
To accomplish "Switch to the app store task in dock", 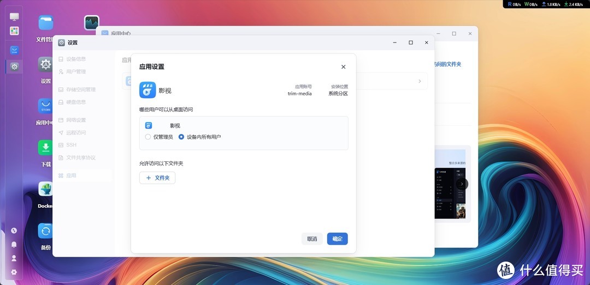I will click(x=14, y=50).
